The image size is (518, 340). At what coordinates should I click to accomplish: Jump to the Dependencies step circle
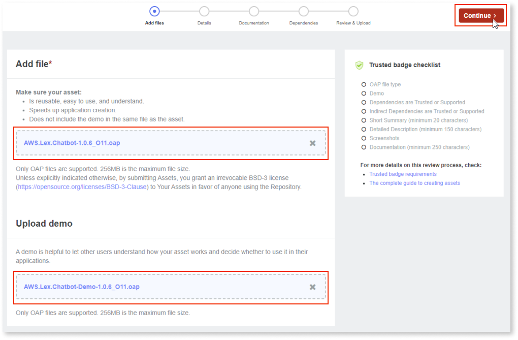click(304, 11)
